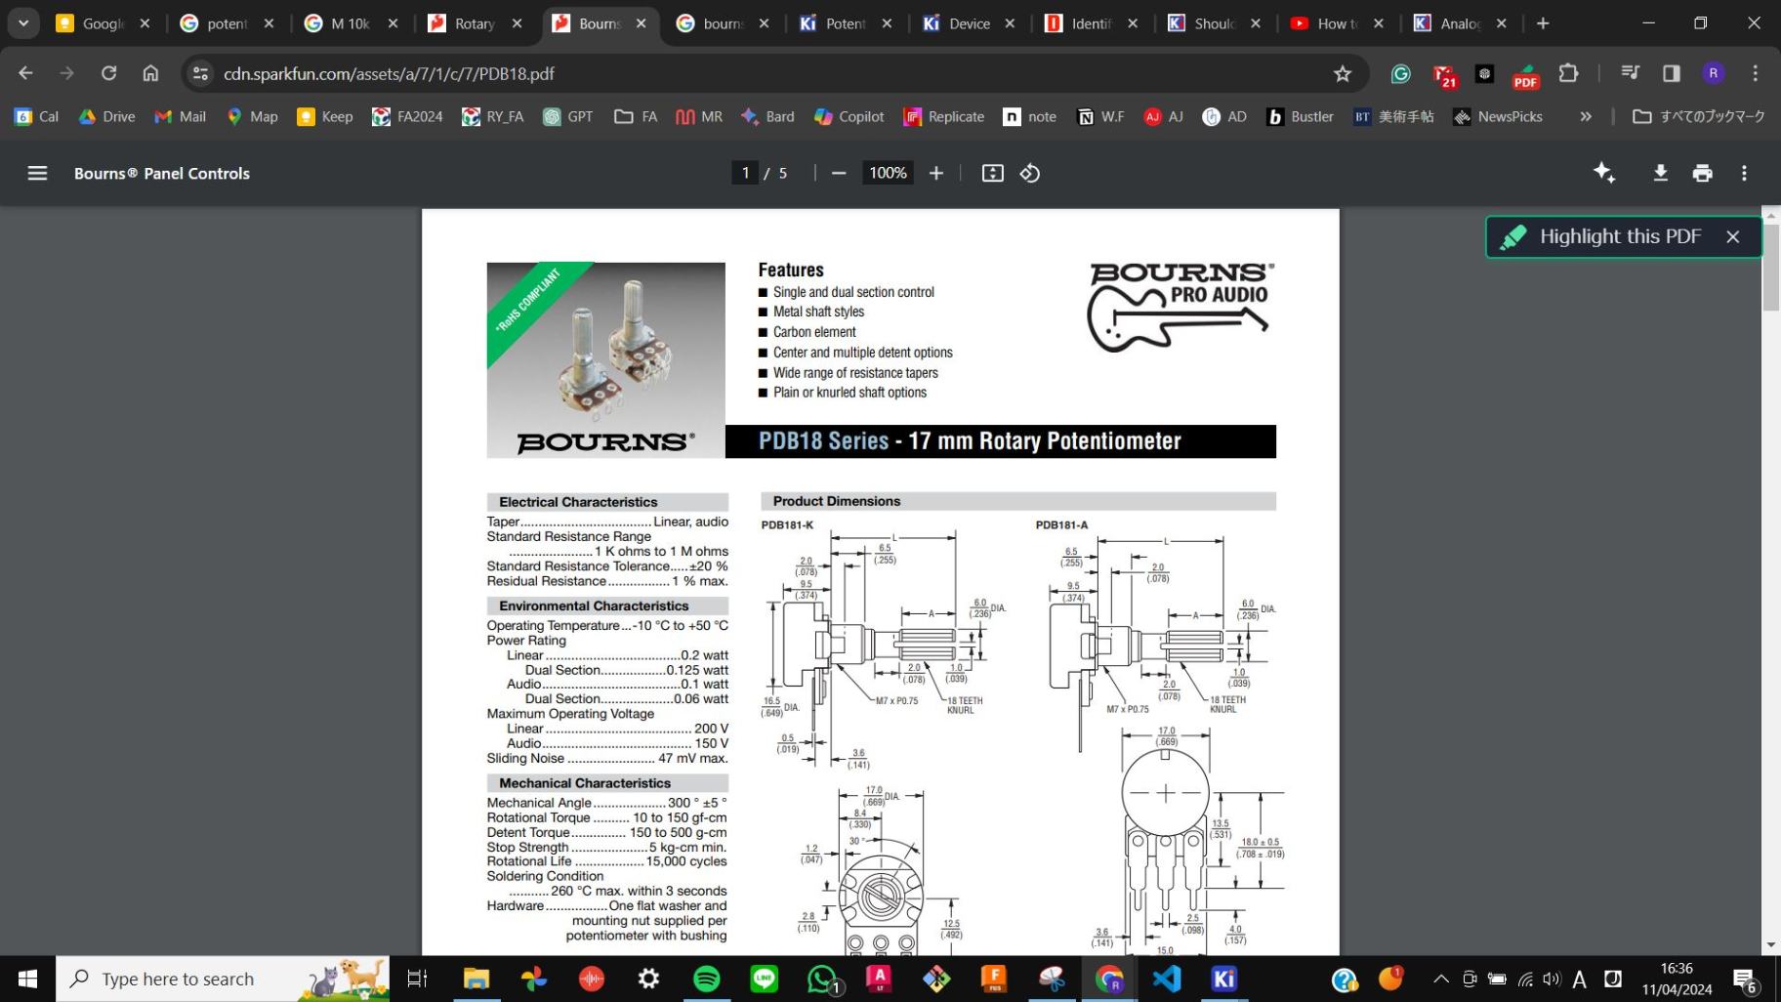Click the Grammarly extension icon
Image resolution: width=1781 pixels, height=1002 pixels.
[1401, 73]
